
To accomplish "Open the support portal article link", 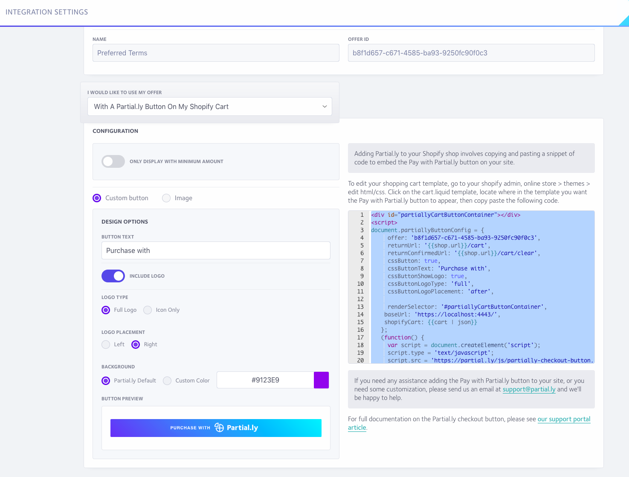I will [564, 419].
